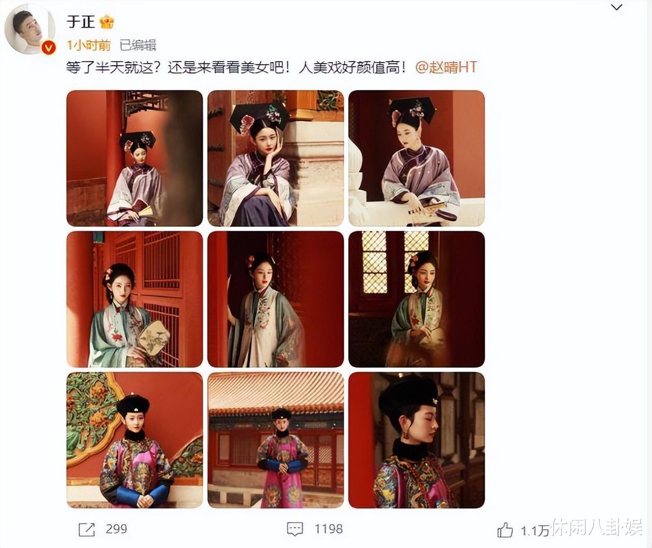Open photo of woman with folding fan by red pillar
Screen dimensions: 652x548
135,158
